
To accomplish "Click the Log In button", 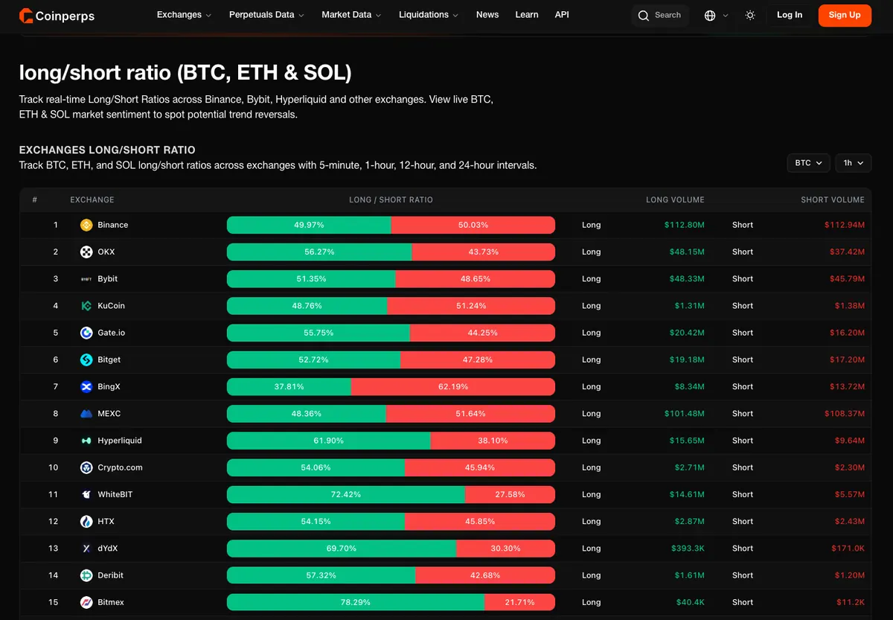I will 790,15.
